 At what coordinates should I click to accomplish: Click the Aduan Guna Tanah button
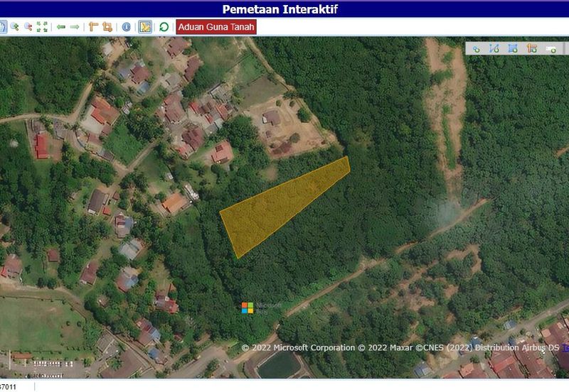pyautogui.click(x=216, y=27)
